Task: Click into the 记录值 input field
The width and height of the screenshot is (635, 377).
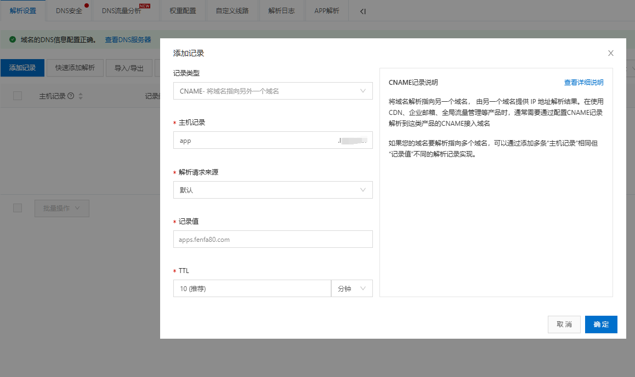Action: (273, 239)
